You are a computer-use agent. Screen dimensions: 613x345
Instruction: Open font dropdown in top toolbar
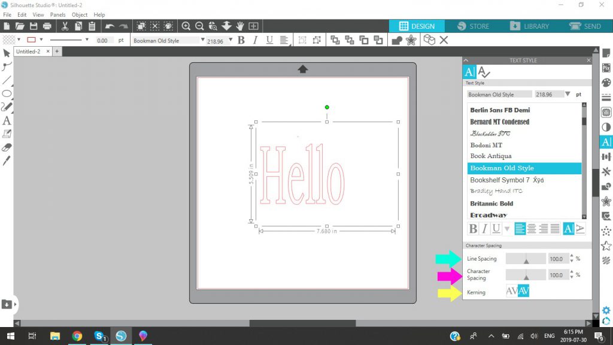(x=202, y=40)
